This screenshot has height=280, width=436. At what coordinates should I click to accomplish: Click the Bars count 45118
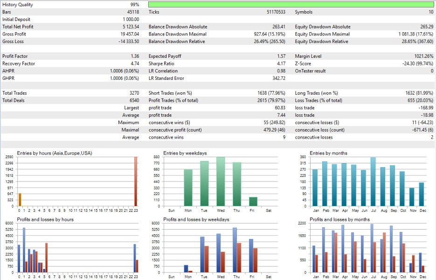pyautogui.click(x=133, y=12)
